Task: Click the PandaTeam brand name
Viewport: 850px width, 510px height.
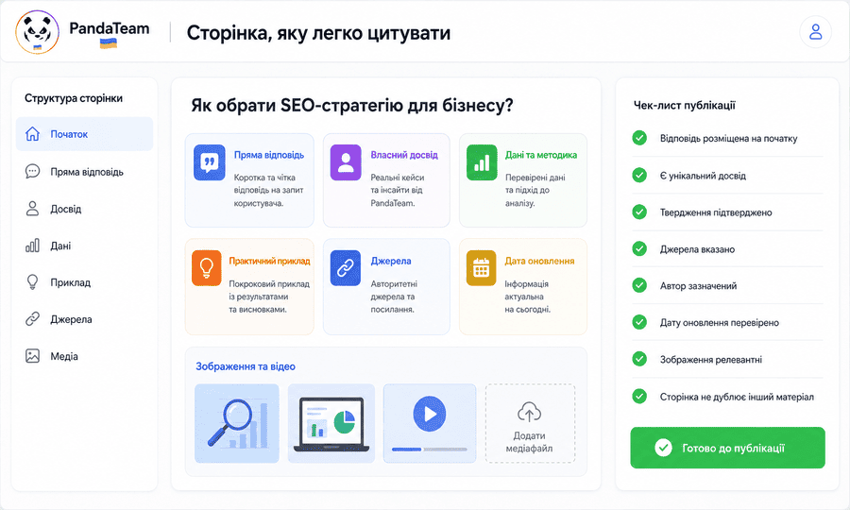Action: 109,28
